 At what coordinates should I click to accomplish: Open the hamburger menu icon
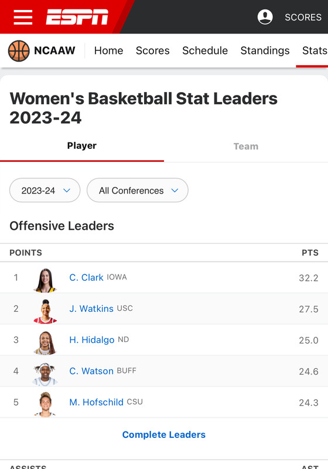(23, 17)
